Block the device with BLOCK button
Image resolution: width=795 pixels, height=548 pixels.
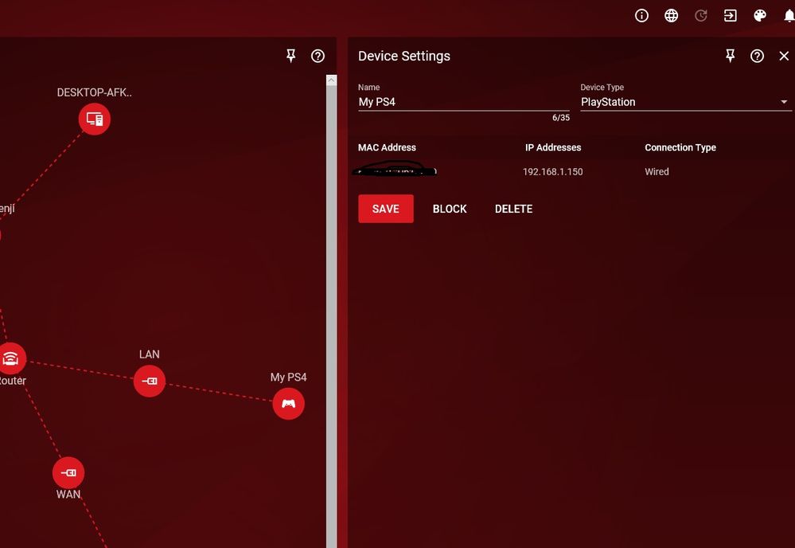[x=450, y=209]
